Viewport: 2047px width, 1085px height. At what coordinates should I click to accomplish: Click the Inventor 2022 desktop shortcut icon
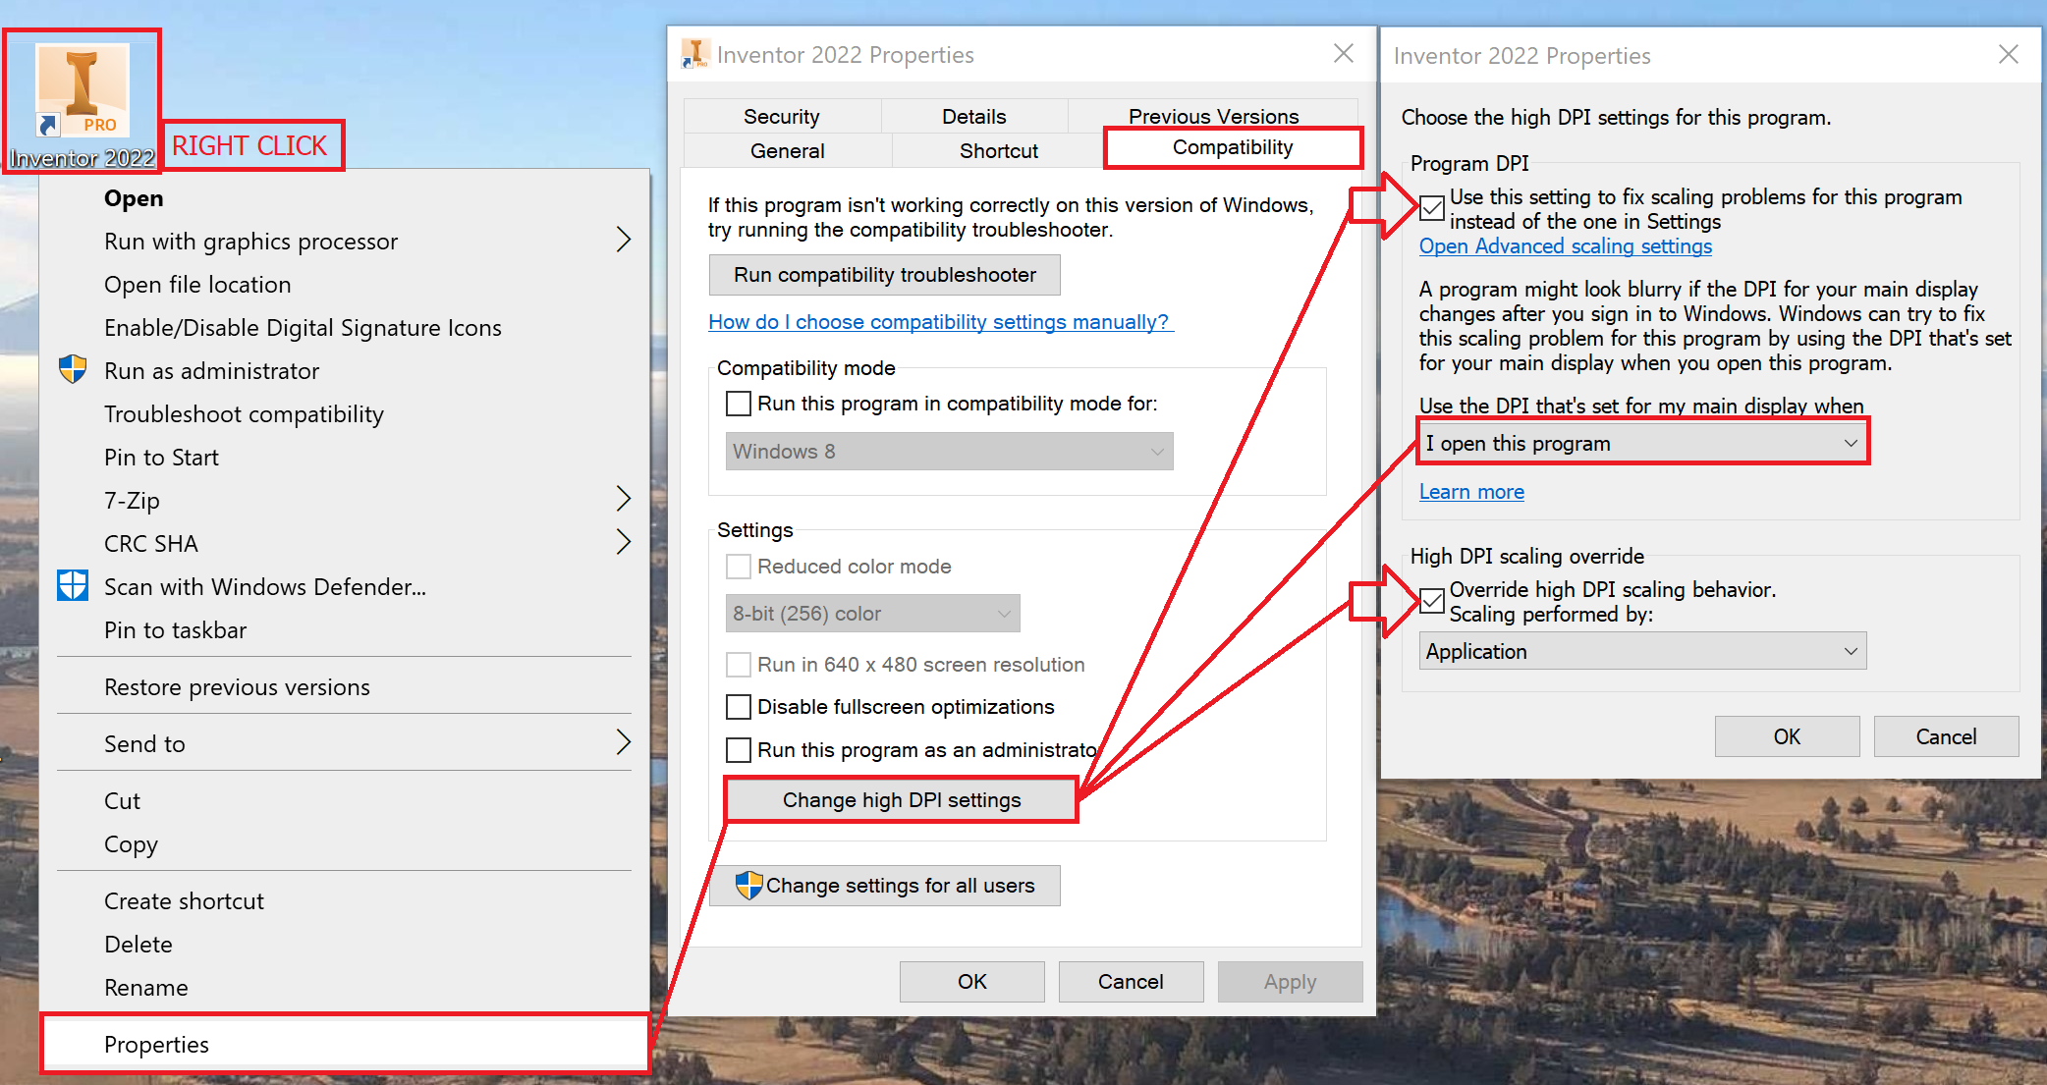coord(82,91)
